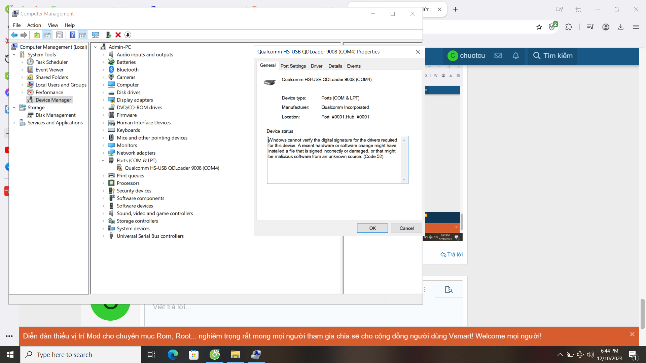Image resolution: width=646 pixels, height=363 pixels.
Task: Click Cancel in the Properties dialog
Action: [406, 228]
